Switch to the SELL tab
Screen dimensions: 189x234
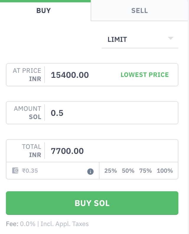[x=140, y=11]
